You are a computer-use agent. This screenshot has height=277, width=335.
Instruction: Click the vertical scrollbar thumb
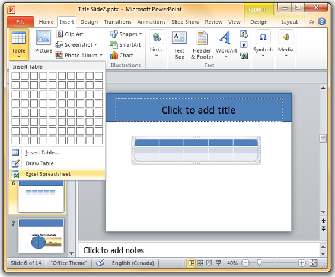(323, 138)
